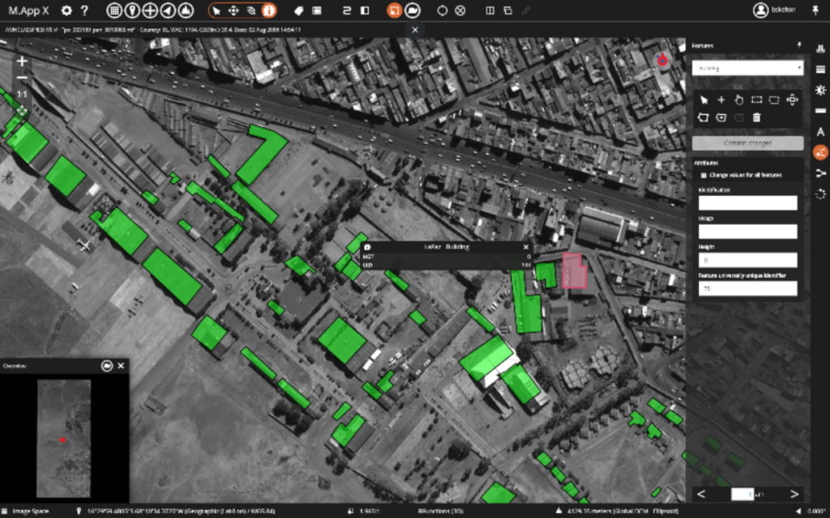Image resolution: width=830 pixels, height=518 pixels.
Task: Click the text annotation A icon in right sidebar
Action: [x=819, y=132]
